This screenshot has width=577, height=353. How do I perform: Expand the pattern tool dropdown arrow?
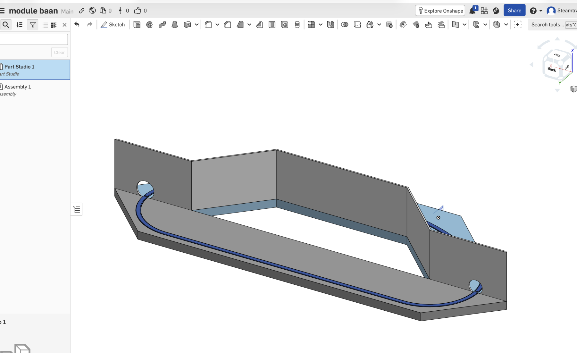[x=320, y=25]
